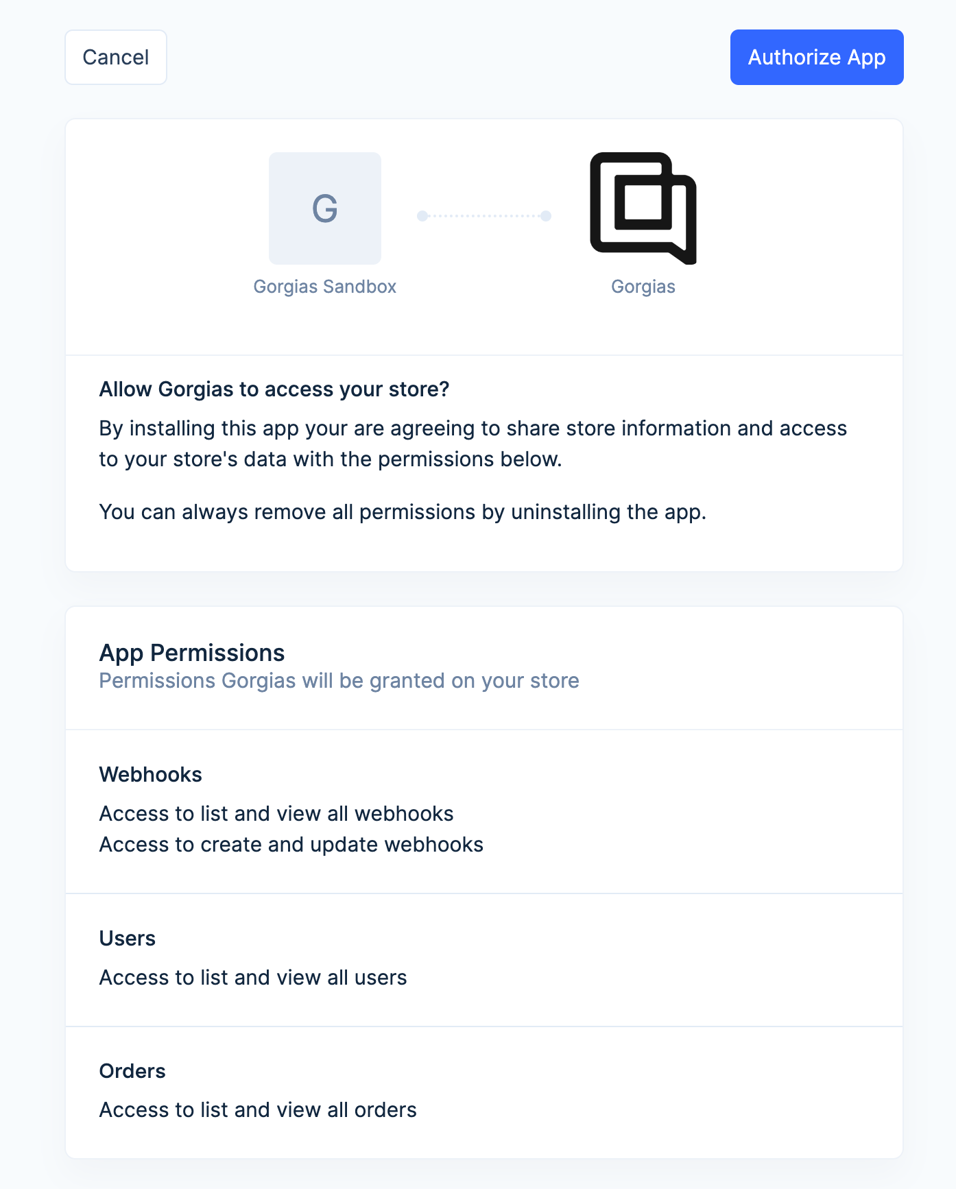Click the Gorgias app name label

click(643, 287)
